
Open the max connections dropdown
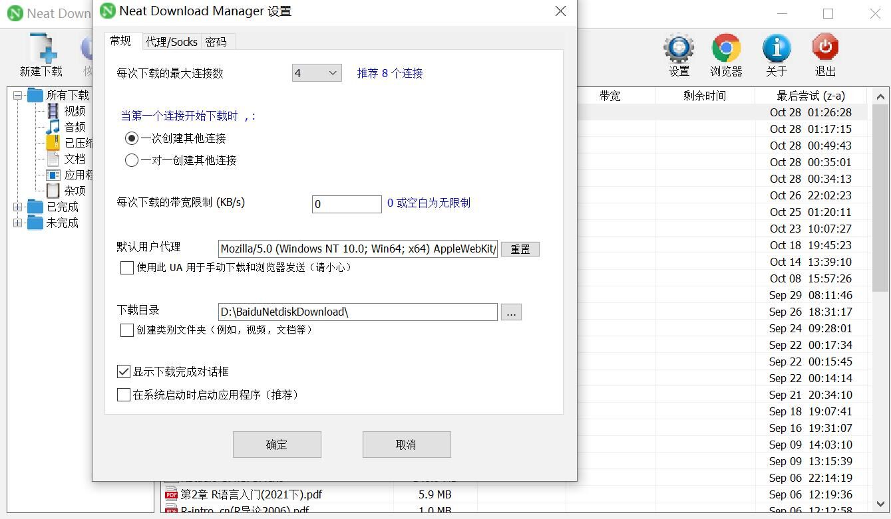click(317, 73)
